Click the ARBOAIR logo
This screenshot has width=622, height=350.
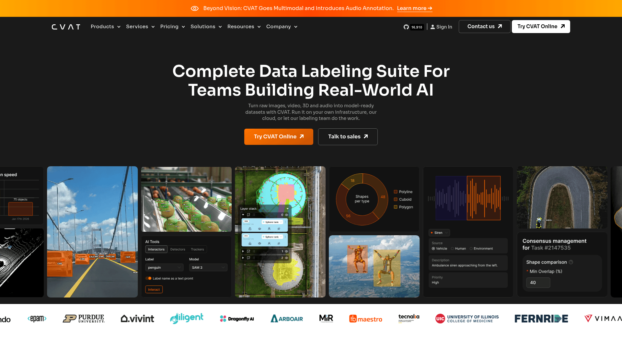[x=287, y=319]
